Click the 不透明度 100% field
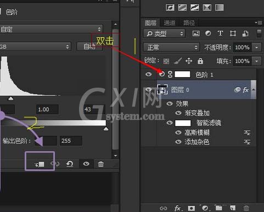 [x=242, y=48]
